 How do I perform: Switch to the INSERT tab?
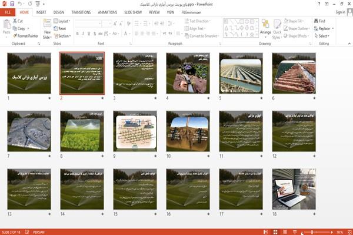coord(41,12)
